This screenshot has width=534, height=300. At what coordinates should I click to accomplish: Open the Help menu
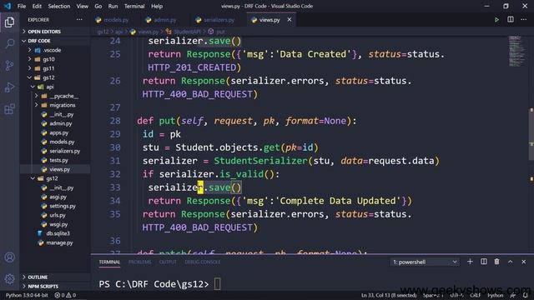click(x=157, y=6)
